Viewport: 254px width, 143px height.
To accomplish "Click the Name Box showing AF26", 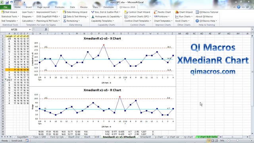I will (x=14, y=29).
